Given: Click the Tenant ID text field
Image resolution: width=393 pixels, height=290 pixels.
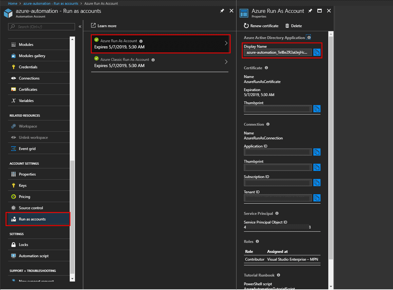Looking at the screenshot, I should pyautogui.click(x=278, y=198).
